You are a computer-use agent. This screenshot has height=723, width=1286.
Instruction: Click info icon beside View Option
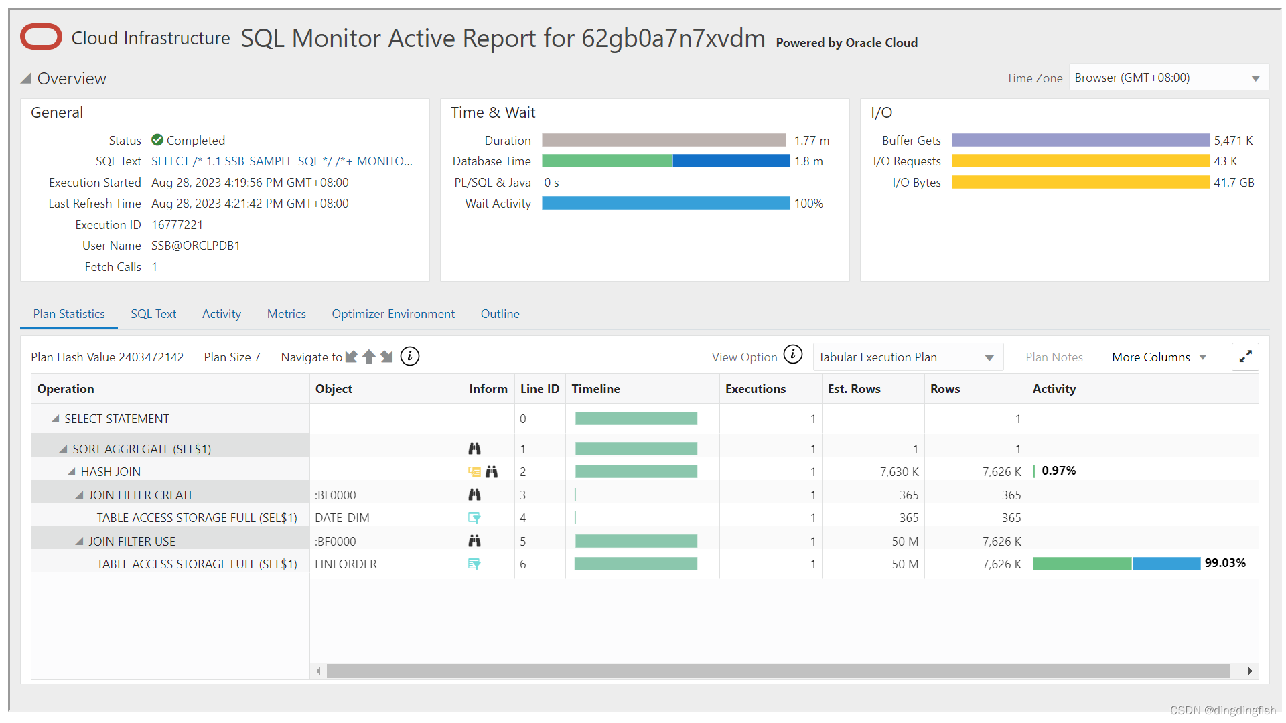pos(793,354)
